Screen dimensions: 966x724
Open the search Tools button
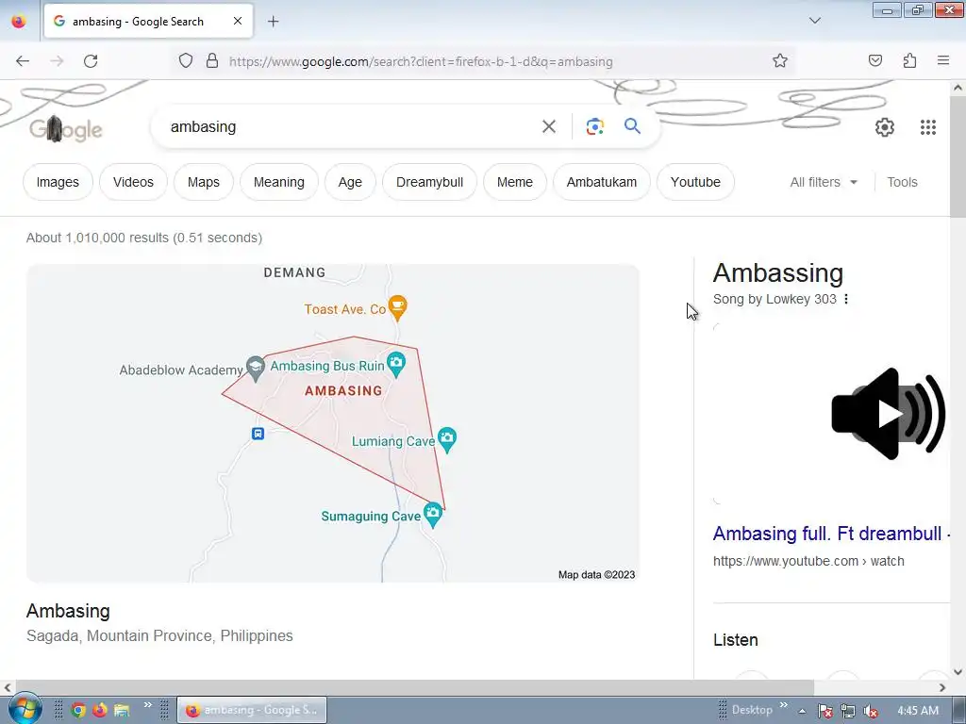click(902, 182)
